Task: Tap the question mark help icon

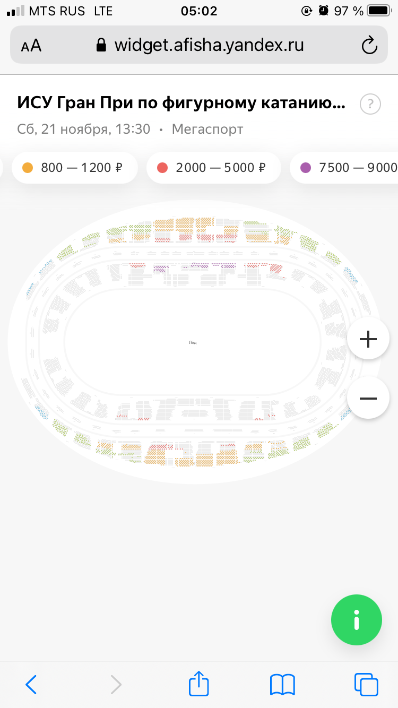Action: click(370, 104)
